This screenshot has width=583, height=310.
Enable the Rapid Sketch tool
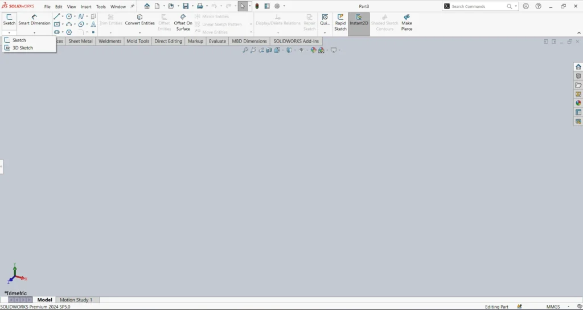point(340,22)
